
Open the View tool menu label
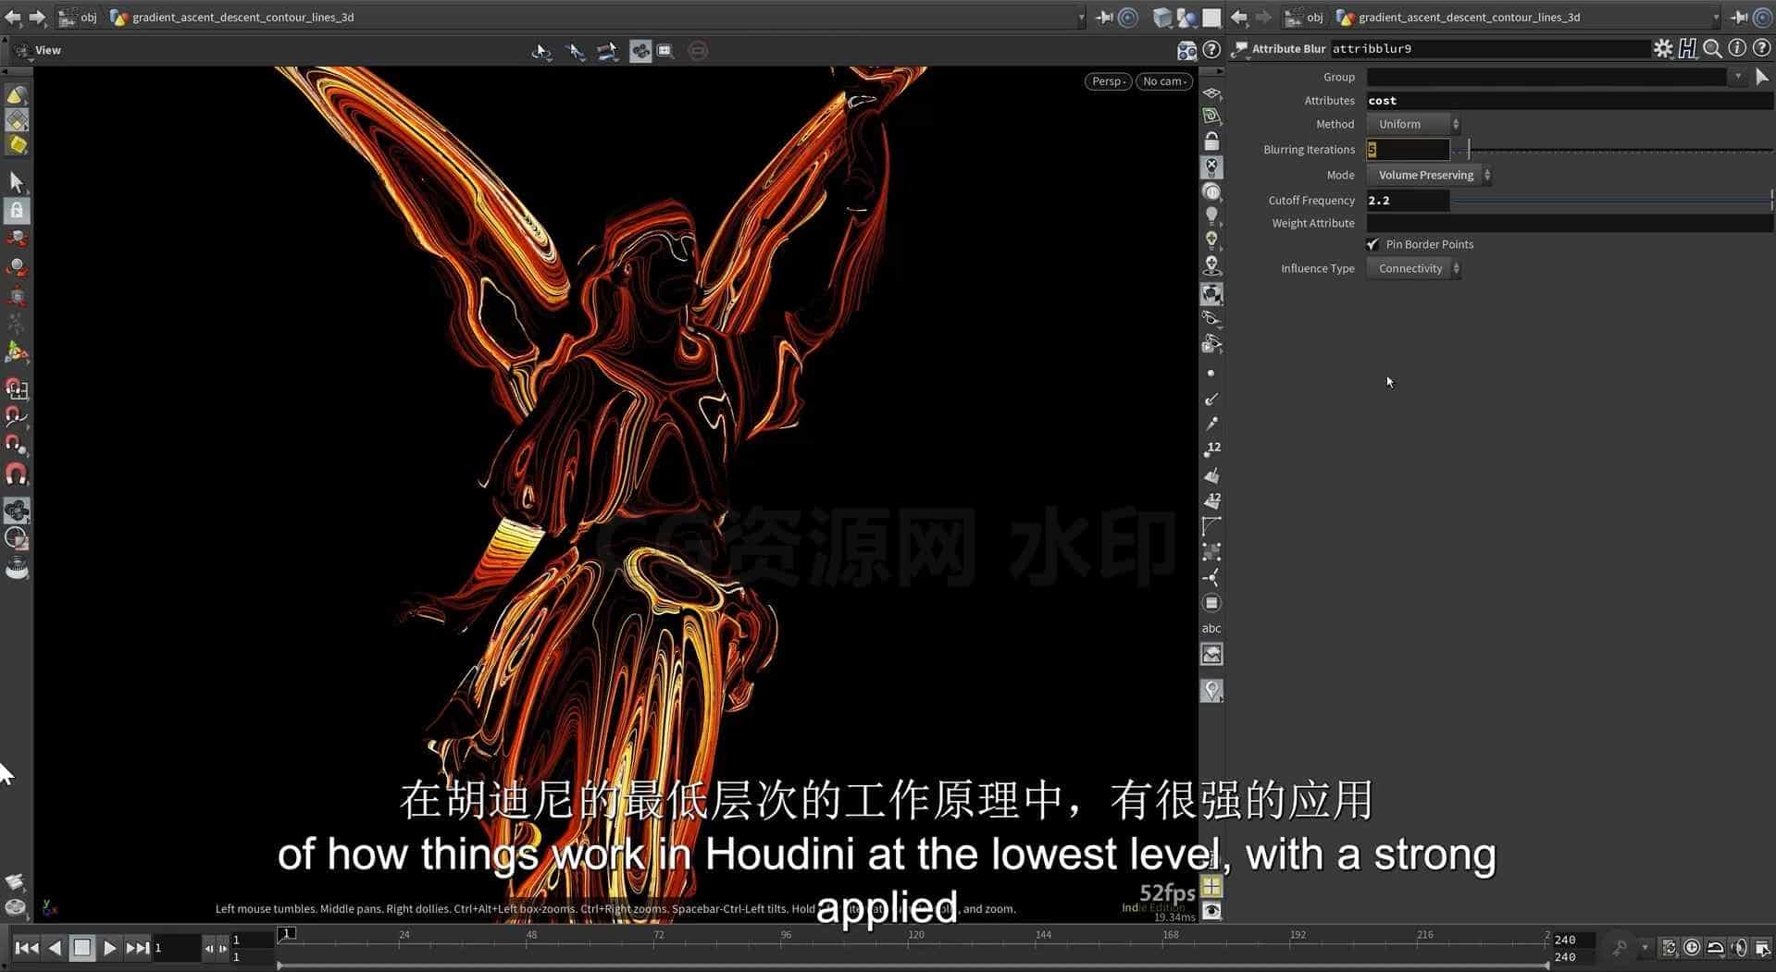coord(47,50)
